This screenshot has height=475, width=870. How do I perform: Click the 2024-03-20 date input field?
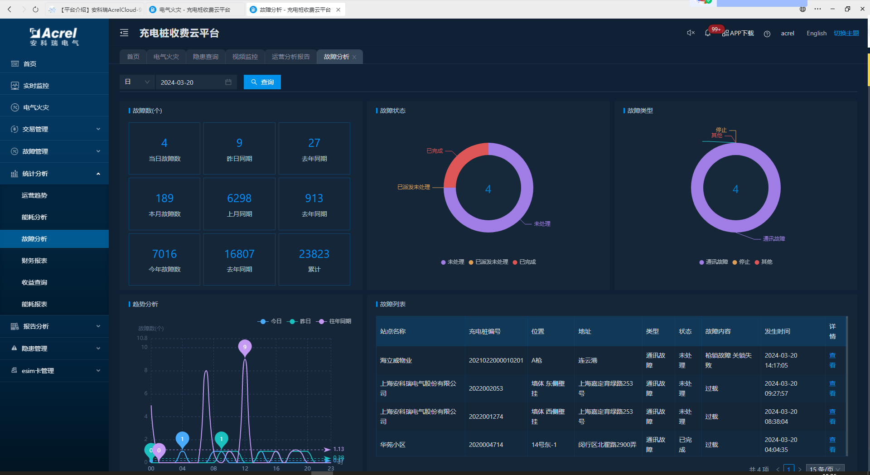coord(190,82)
